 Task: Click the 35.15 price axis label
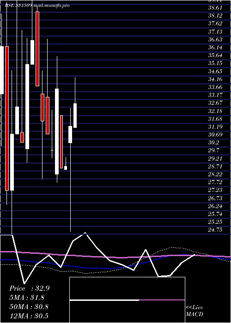[215, 63]
